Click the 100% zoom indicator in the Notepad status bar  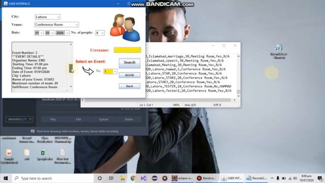pos(176,105)
